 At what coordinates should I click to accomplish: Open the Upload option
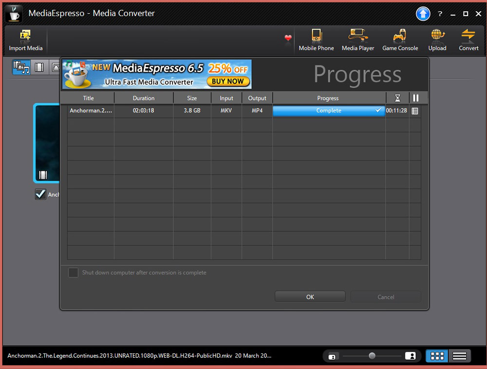coord(437,41)
